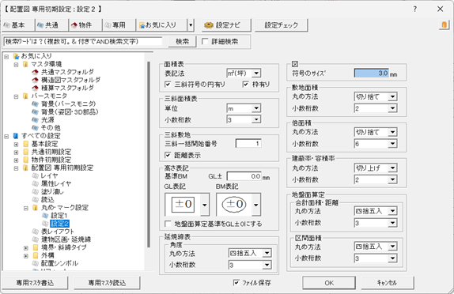454x294 pixels.
Task: Select 共通マスタフォルダ icon in tree
Action: pyautogui.click(x=36, y=72)
